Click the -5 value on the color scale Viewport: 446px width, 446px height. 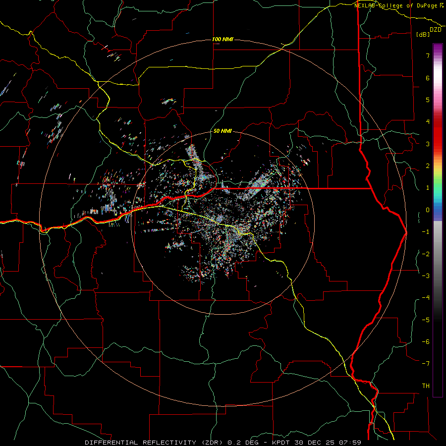[x=426, y=320]
